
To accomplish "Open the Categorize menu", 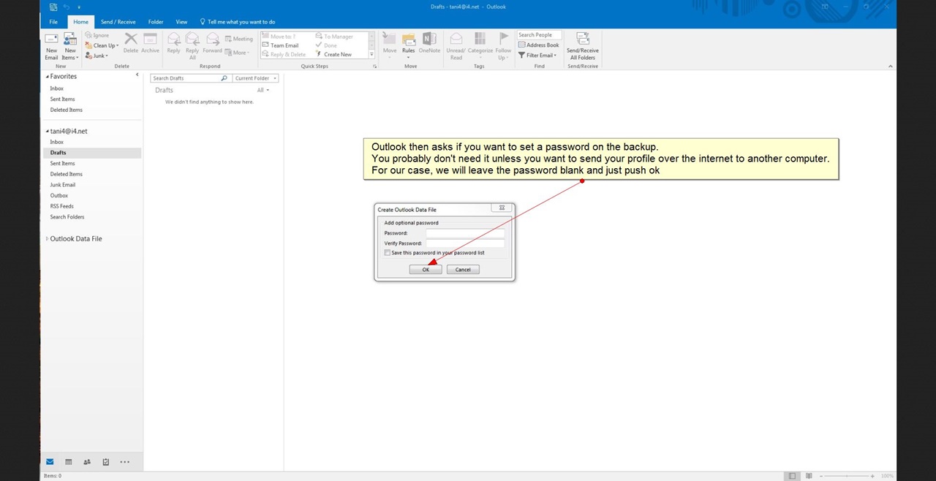I will (480, 46).
